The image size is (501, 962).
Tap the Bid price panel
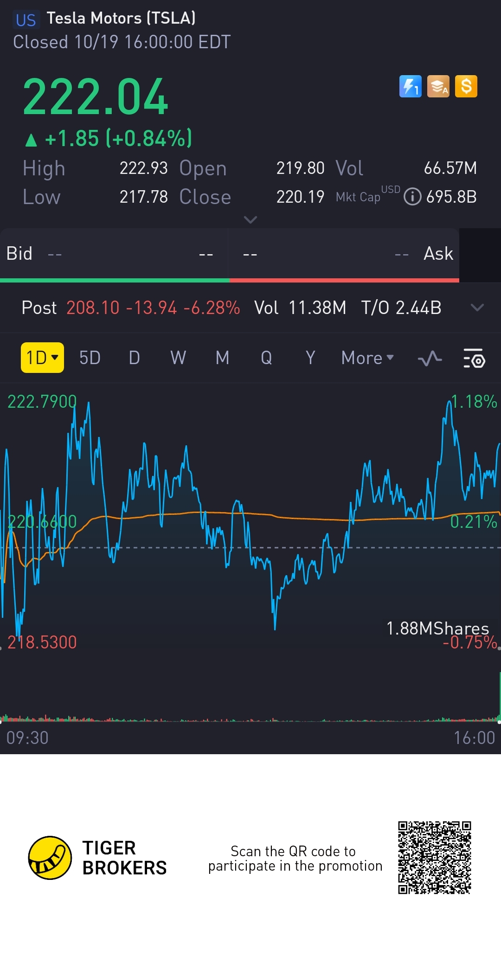114,254
